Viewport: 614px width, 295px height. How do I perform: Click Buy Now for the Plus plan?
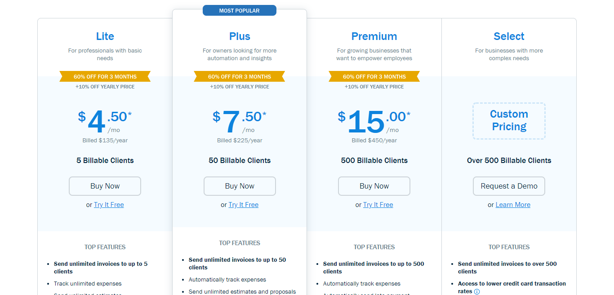240,186
